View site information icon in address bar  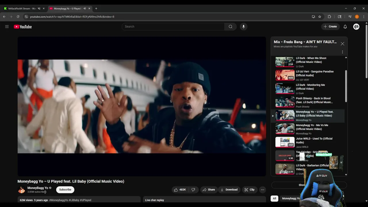(x=26, y=17)
